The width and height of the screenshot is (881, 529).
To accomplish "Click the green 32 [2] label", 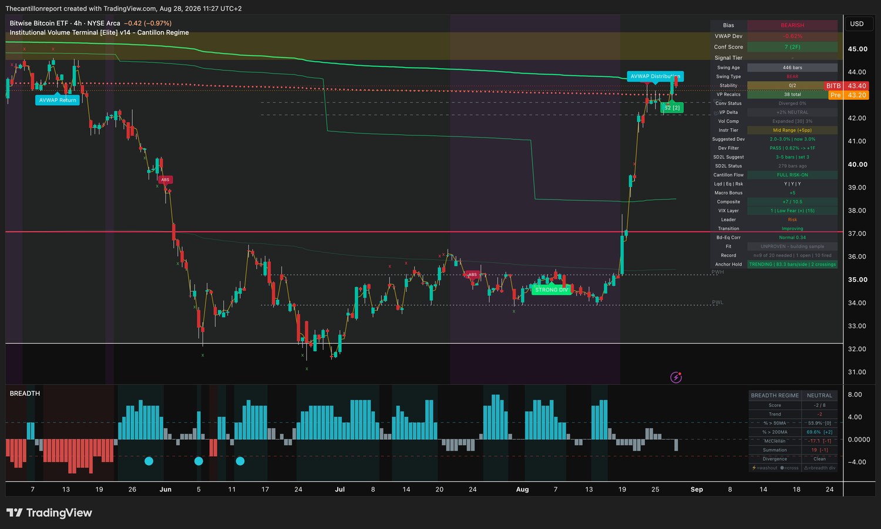I will pyautogui.click(x=672, y=107).
